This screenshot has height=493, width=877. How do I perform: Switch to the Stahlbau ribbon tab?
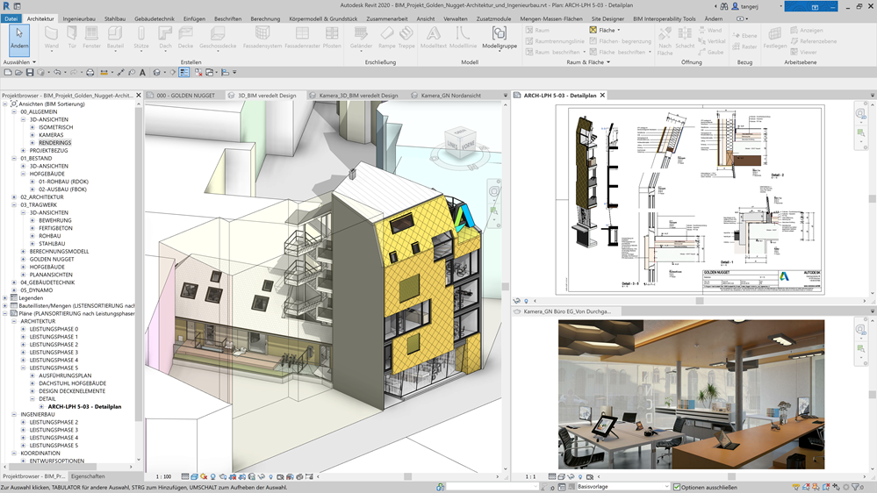click(x=115, y=18)
